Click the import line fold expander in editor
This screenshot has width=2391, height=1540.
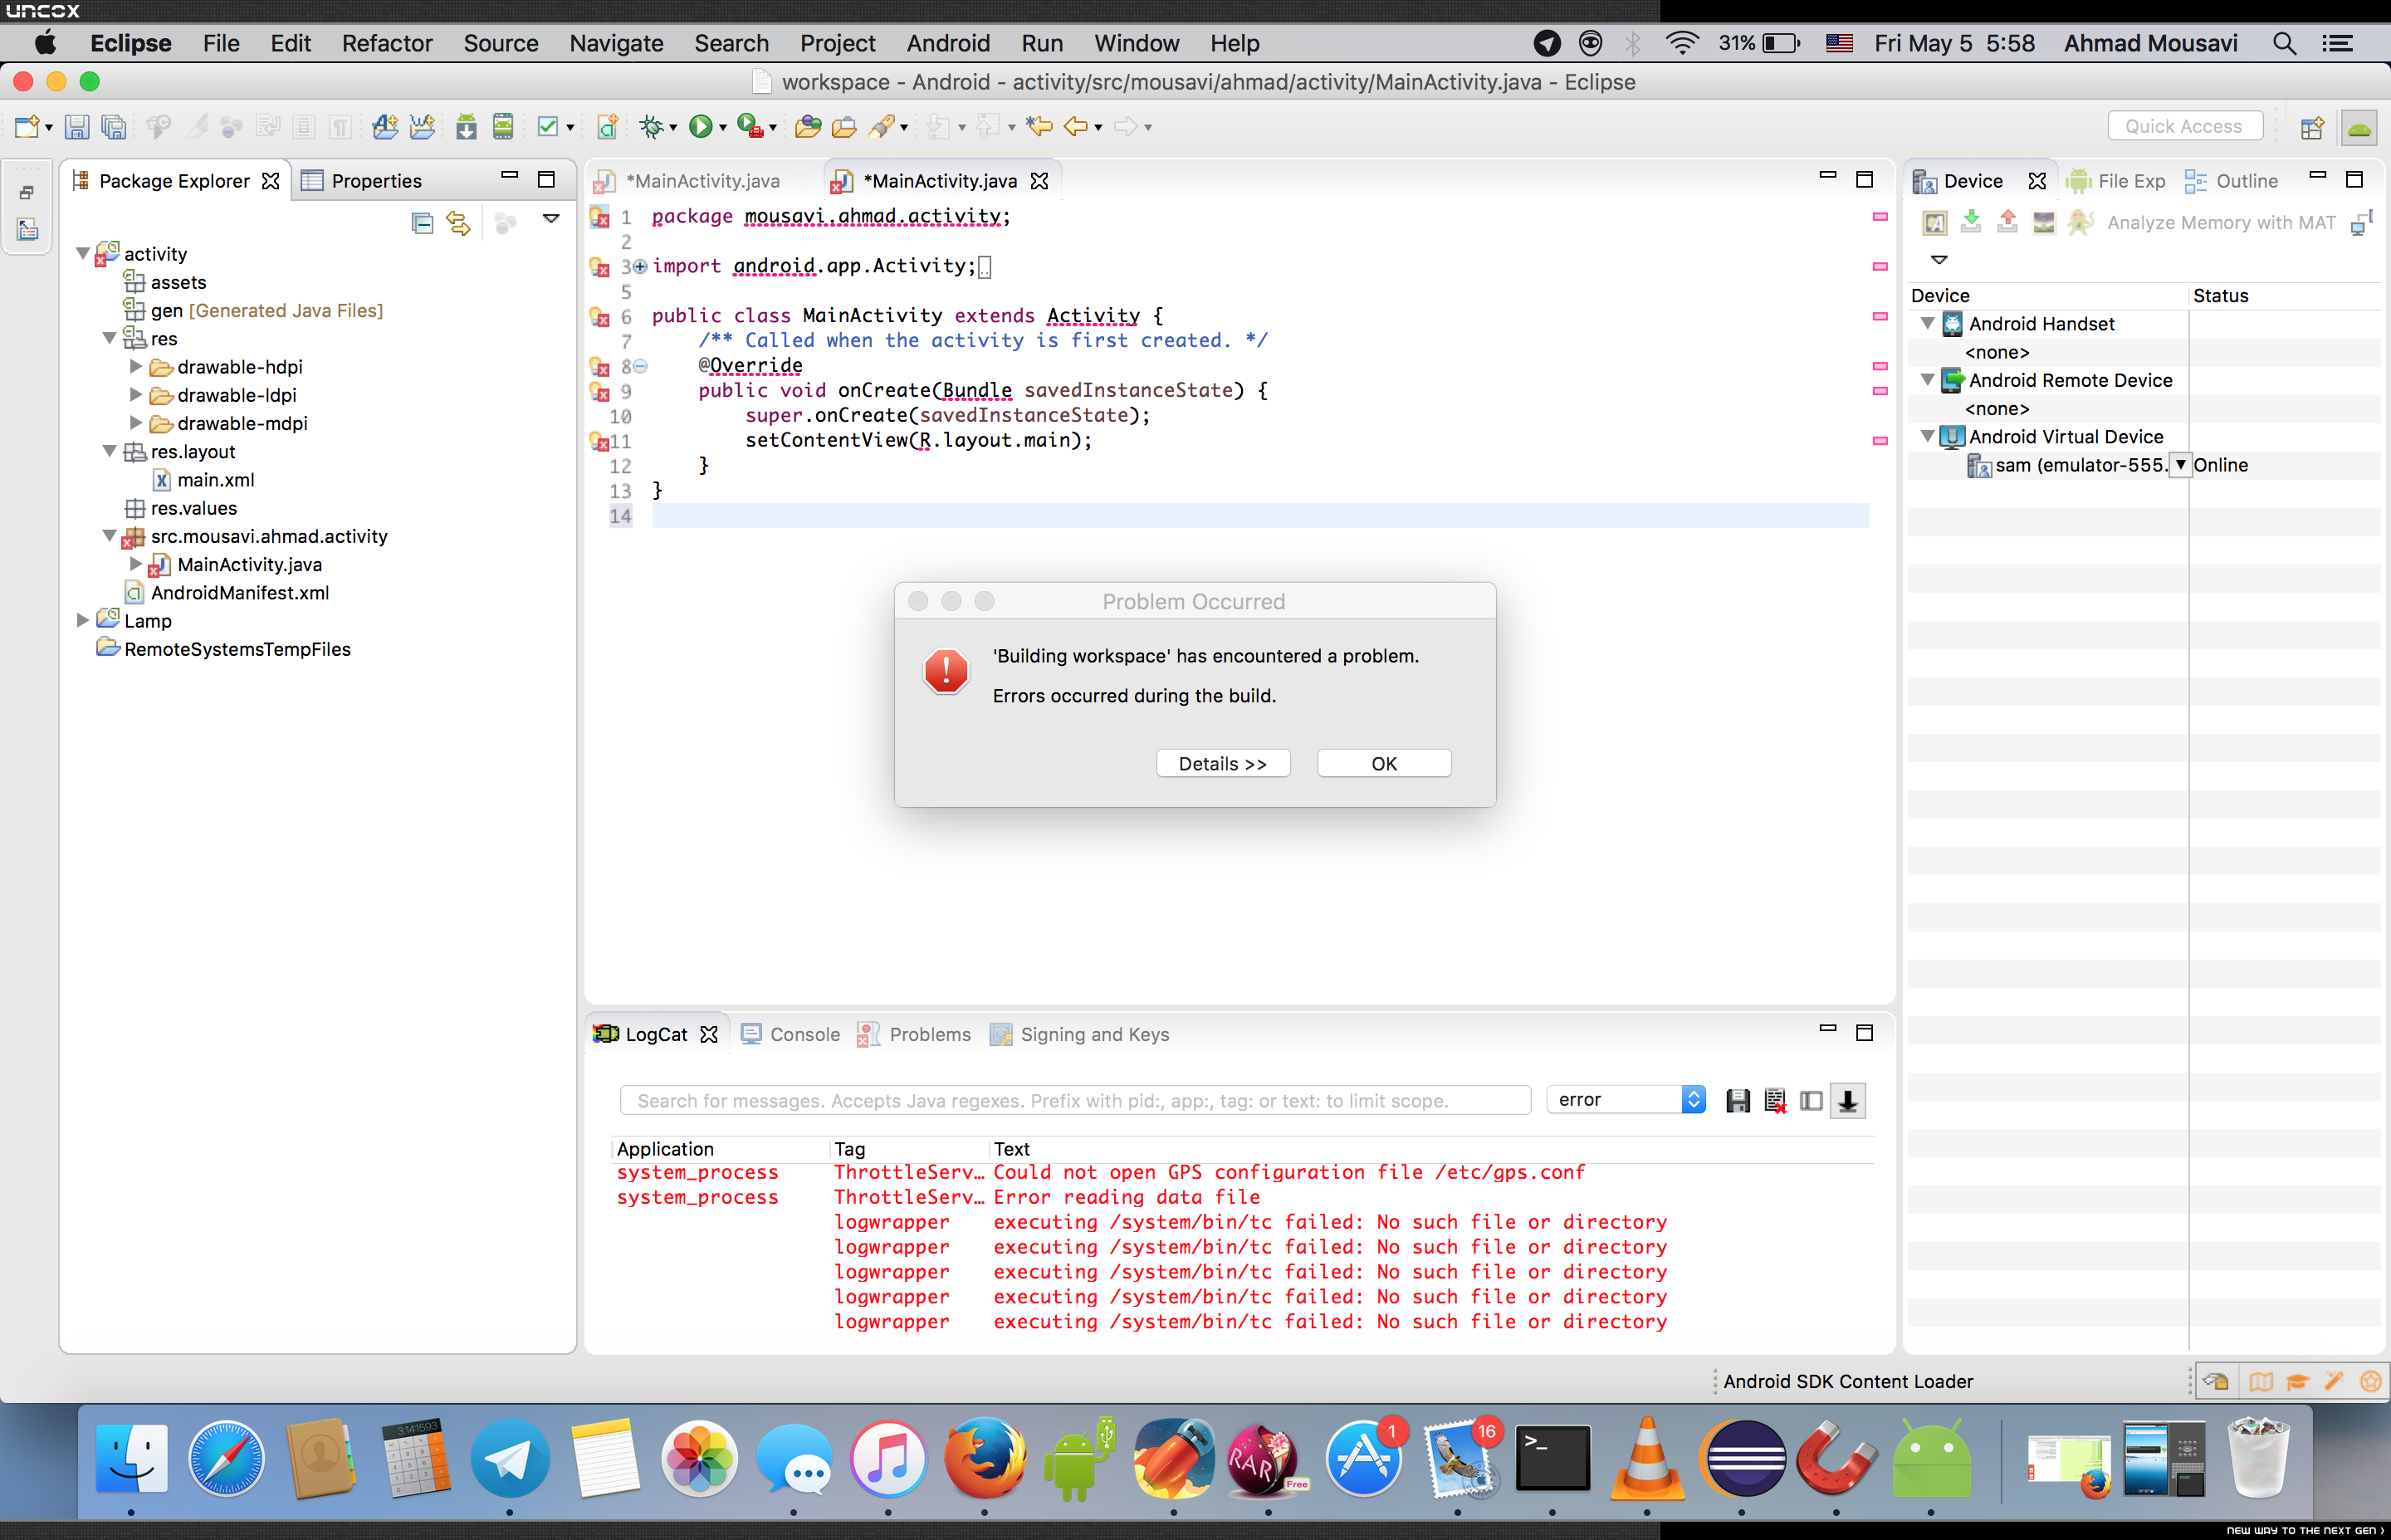[x=640, y=266]
